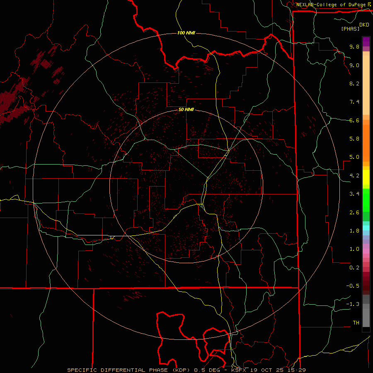This screenshot has height=373, width=373.
Task: Click the KSFX radar site identifier
Action: pyautogui.click(x=239, y=370)
